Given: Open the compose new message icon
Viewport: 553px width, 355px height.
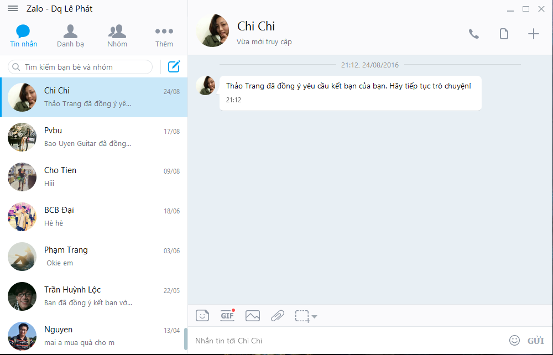Looking at the screenshot, I should [174, 66].
